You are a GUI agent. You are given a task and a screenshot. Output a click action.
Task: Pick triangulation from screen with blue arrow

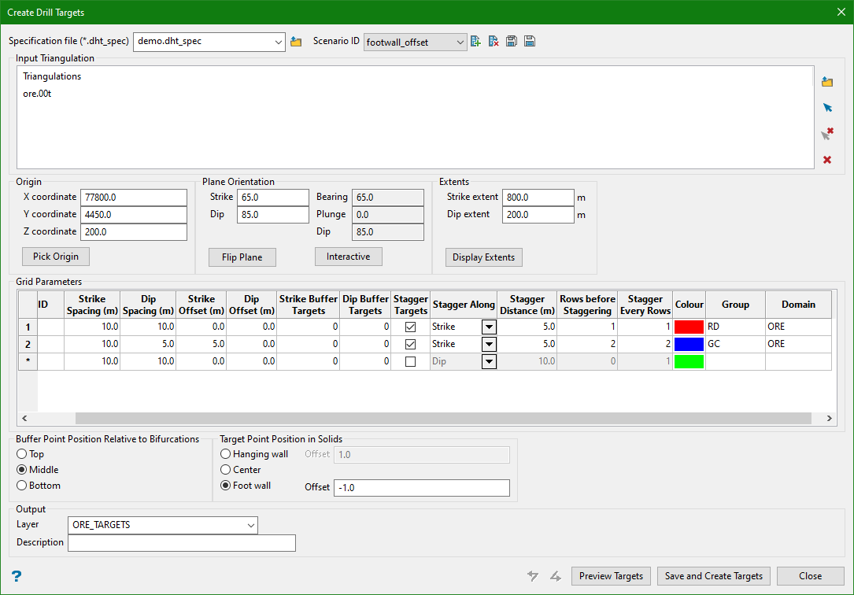(827, 108)
